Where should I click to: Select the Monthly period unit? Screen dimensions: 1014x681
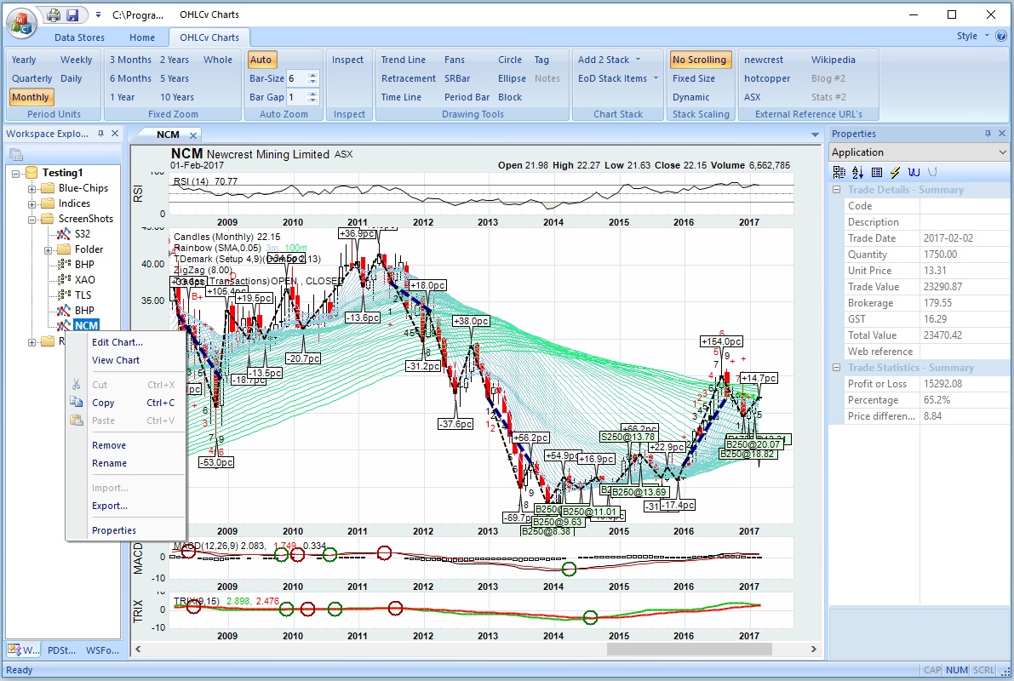tap(31, 97)
